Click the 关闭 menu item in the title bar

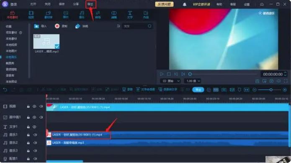pyautogui.click(x=47, y=4)
